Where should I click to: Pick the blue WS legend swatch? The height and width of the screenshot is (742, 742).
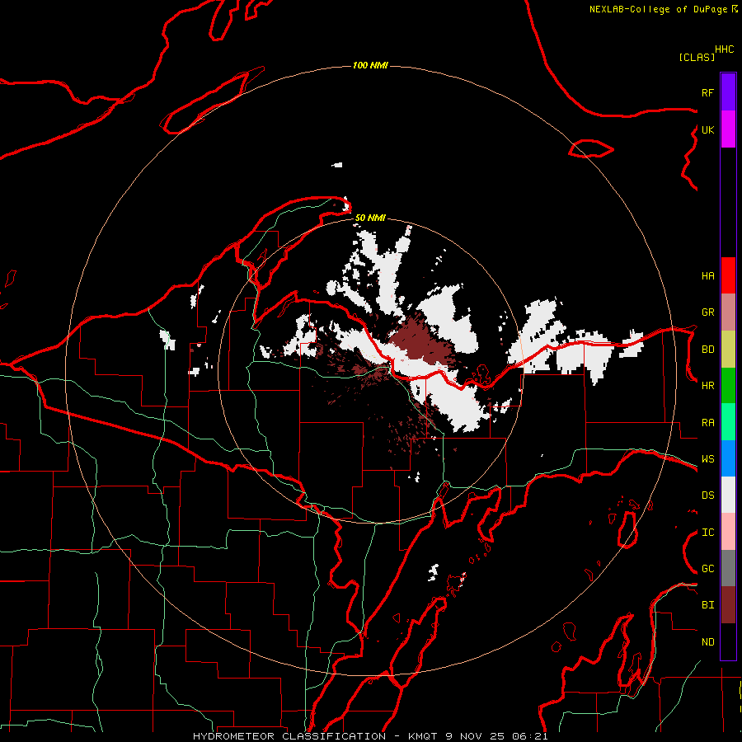[x=728, y=458]
